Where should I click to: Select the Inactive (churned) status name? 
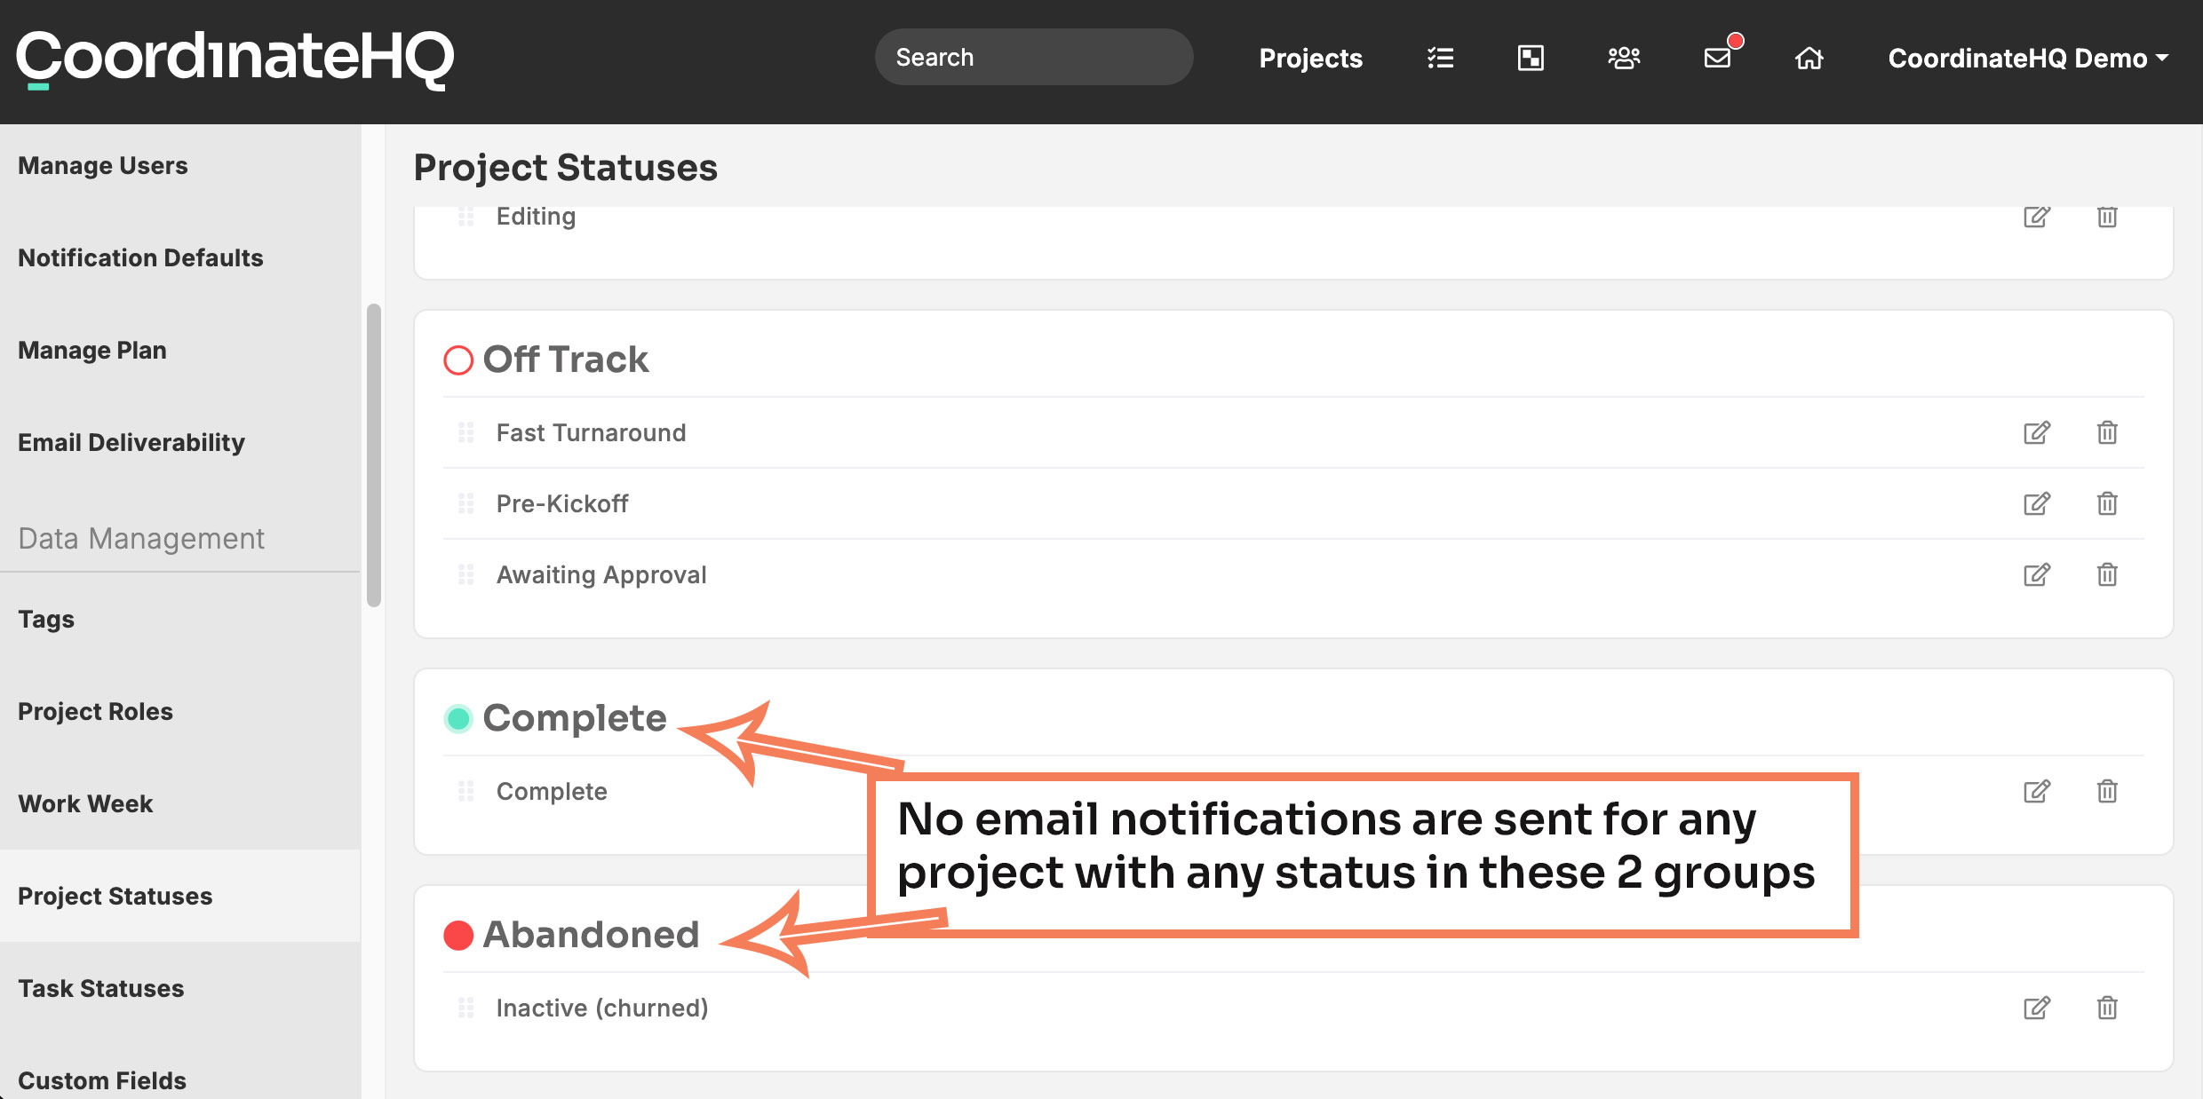click(x=602, y=1008)
